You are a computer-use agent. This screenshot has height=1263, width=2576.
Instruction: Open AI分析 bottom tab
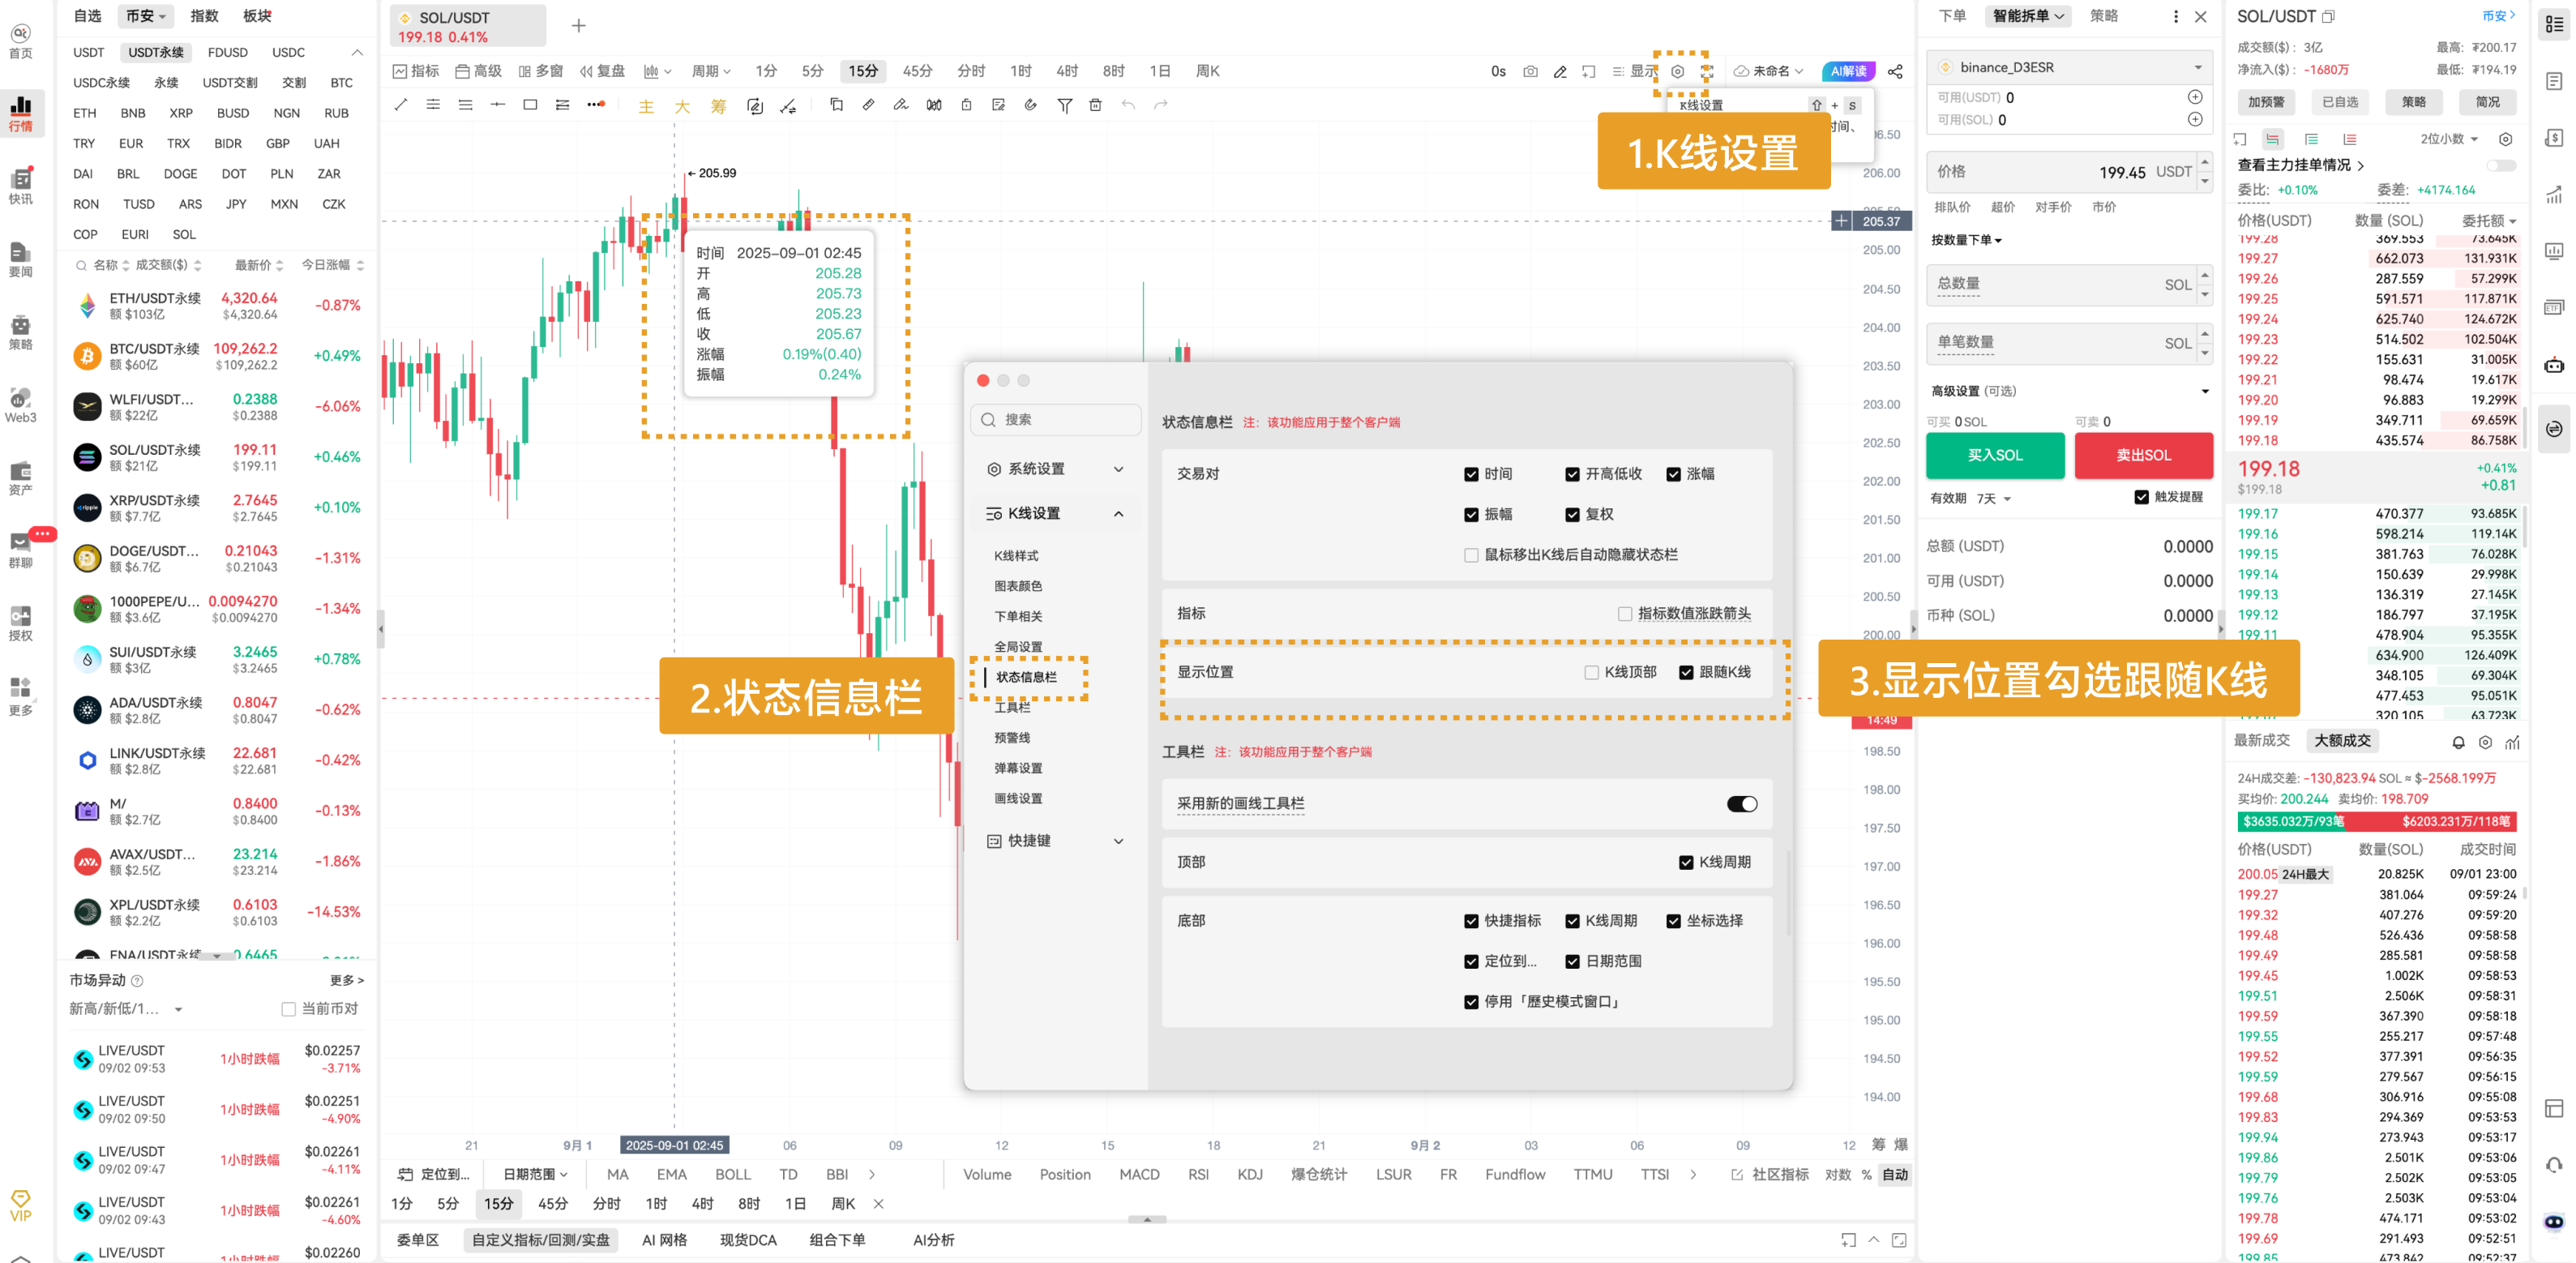pyautogui.click(x=933, y=1240)
